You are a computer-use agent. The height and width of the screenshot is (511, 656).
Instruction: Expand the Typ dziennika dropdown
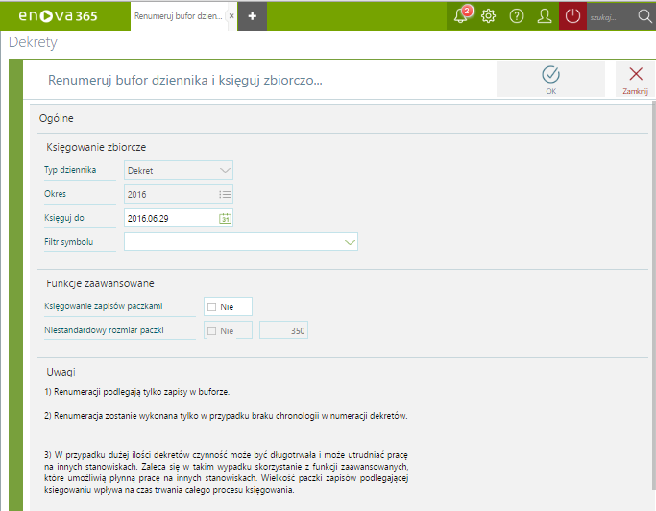pyautogui.click(x=225, y=170)
